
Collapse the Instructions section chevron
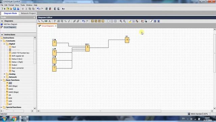pos(2,35)
